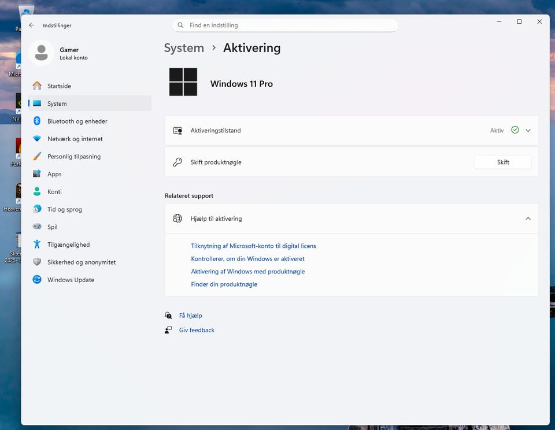Click the Skift product key button
The width and height of the screenshot is (555, 430).
(x=502, y=162)
